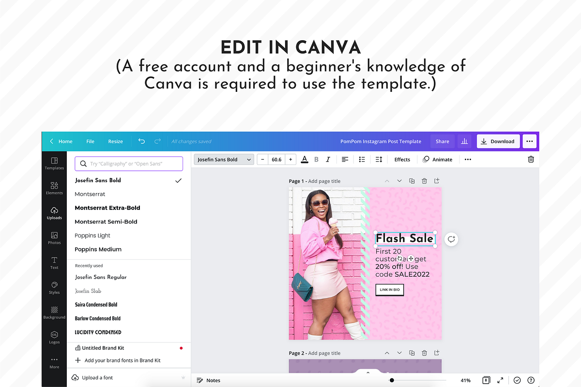Viewport: 581px width, 387px height.
Task: Duplicate Page 1
Action: tap(412, 181)
